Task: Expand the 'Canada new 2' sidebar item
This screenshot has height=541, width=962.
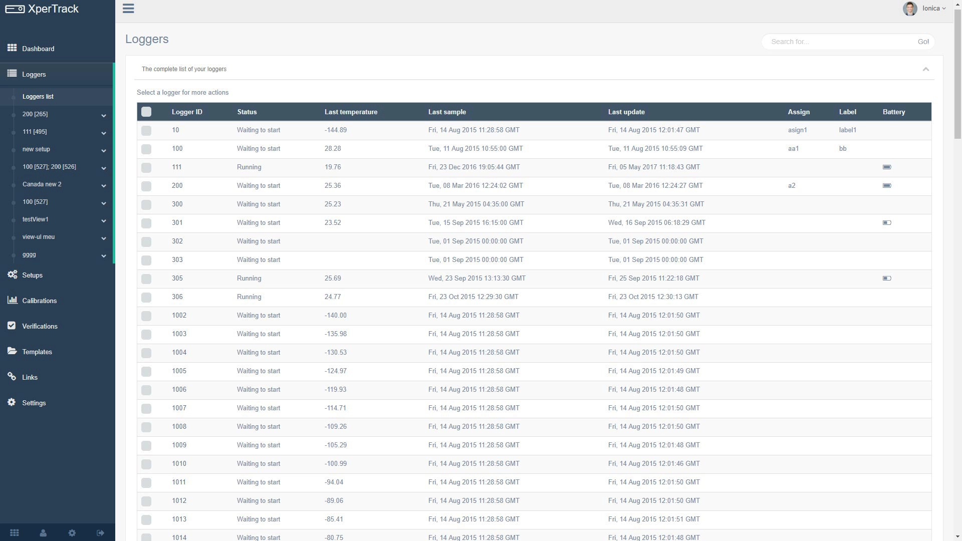Action: point(103,185)
